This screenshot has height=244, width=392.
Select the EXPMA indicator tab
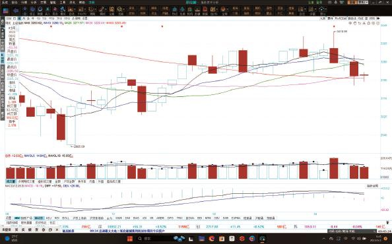click(x=236, y=218)
